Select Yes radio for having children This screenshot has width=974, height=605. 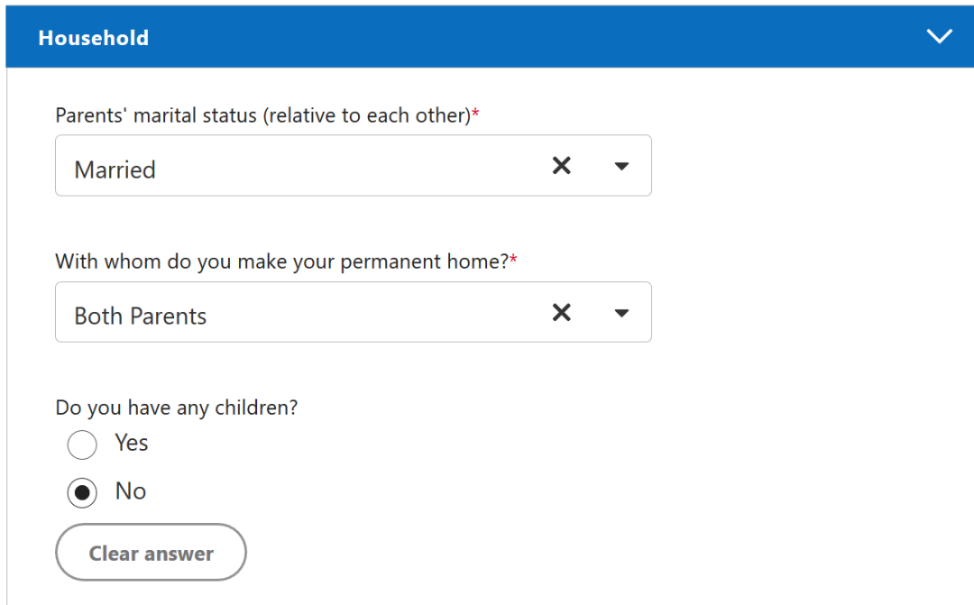(x=82, y=445)
